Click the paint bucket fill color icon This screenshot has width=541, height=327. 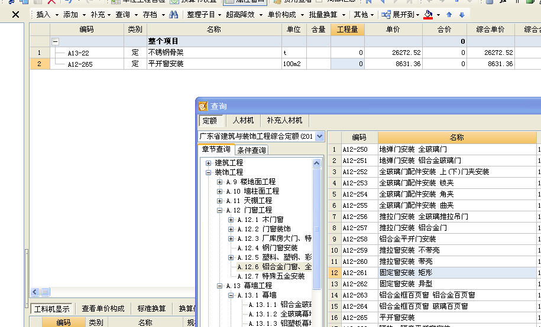tap(428, 15)
